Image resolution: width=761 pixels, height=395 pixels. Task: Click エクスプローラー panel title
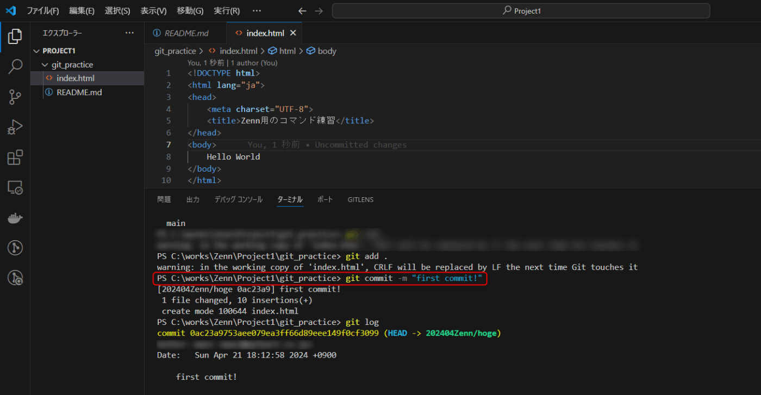63,33
